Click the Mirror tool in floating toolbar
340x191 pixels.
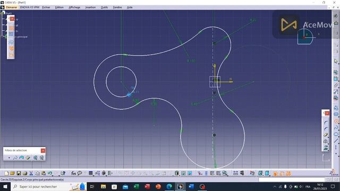point(326,142)
